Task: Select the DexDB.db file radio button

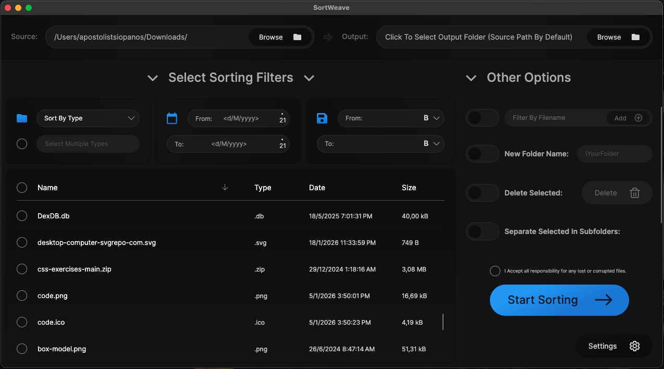Action: coord(22,216)
